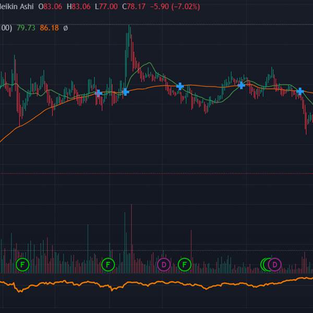This screenshot has width=313, height=313.
Task: Click the ø symbol in the indicator legend
Action: point(66,28)
